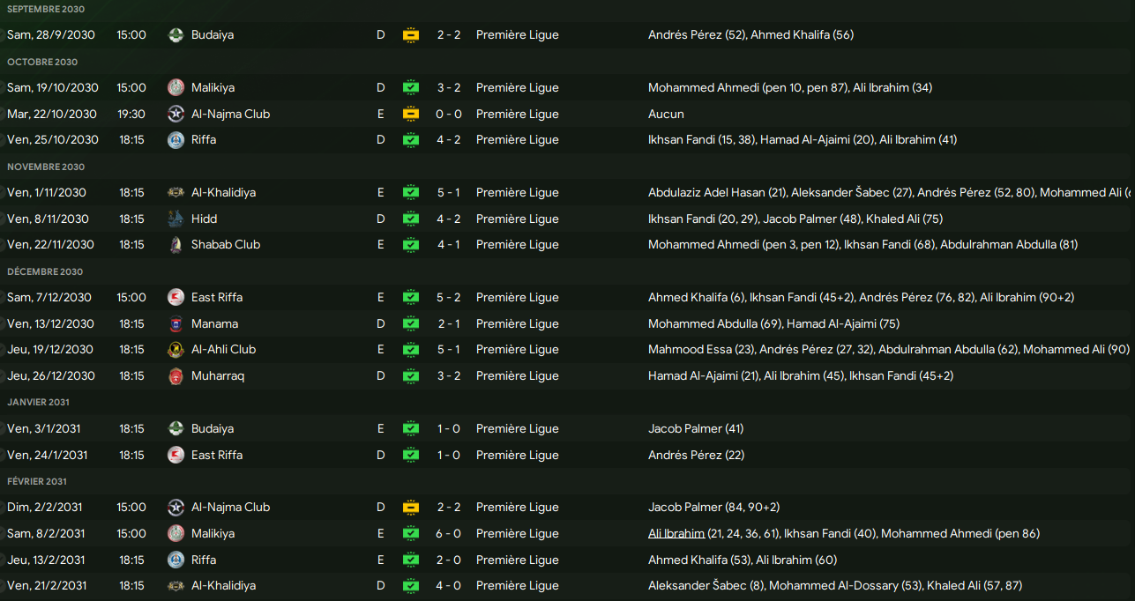Click Première Ligue link on Manama row
Image resolution: width=1135 pixels, height=601 pixels.
point(518,323)
